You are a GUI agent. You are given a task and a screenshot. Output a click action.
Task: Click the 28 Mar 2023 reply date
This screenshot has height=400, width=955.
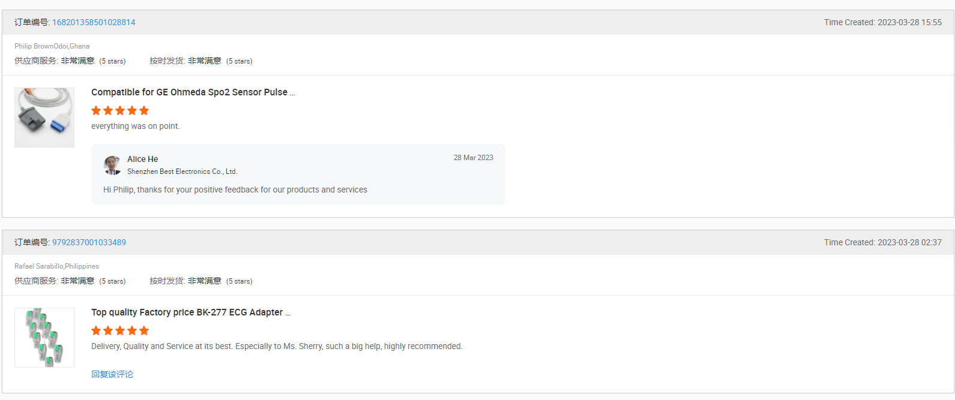473,158
